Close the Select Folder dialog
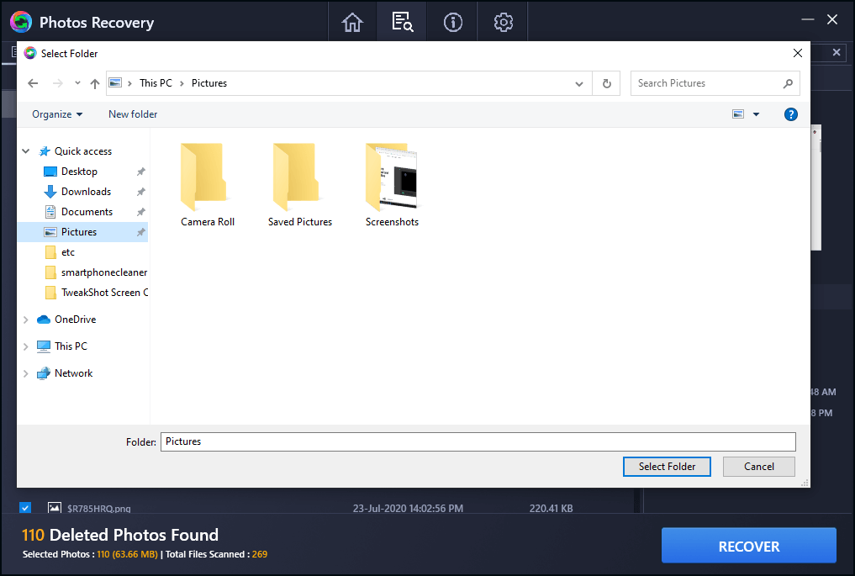The width and height of the screenshot is (855, 576). (797, 54)
